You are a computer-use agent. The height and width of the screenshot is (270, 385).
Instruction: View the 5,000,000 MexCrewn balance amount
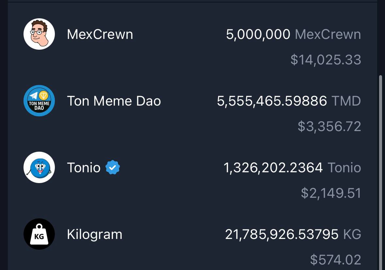tap(294, 34)
